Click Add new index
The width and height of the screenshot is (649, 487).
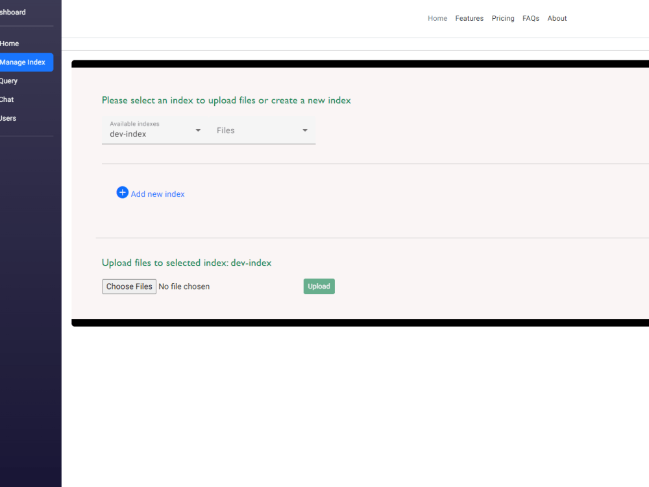157,194
